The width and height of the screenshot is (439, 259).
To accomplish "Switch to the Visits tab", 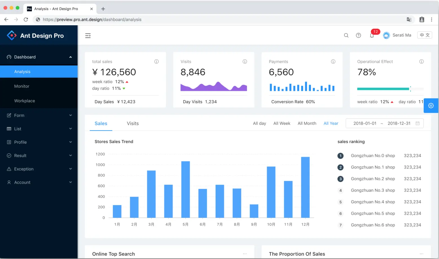I will pyautogui.click(x=133, y=123).
